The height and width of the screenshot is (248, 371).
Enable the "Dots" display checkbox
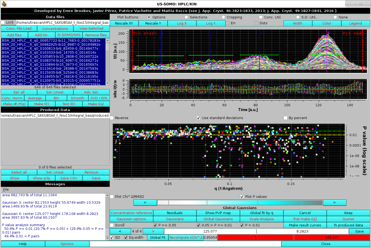[256, 23]
